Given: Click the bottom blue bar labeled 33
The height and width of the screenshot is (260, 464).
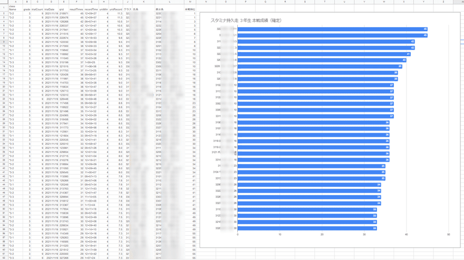Looking at the screenshot, I should pyautogui.click(x=307, y=228).
